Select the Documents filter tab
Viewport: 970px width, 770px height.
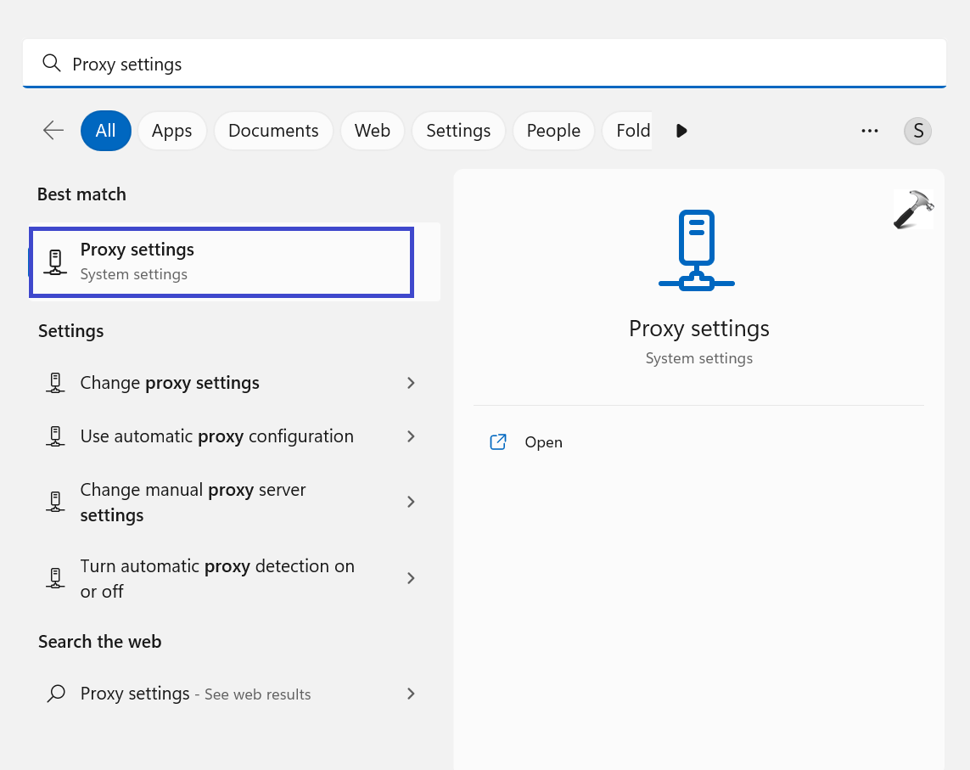273,131
